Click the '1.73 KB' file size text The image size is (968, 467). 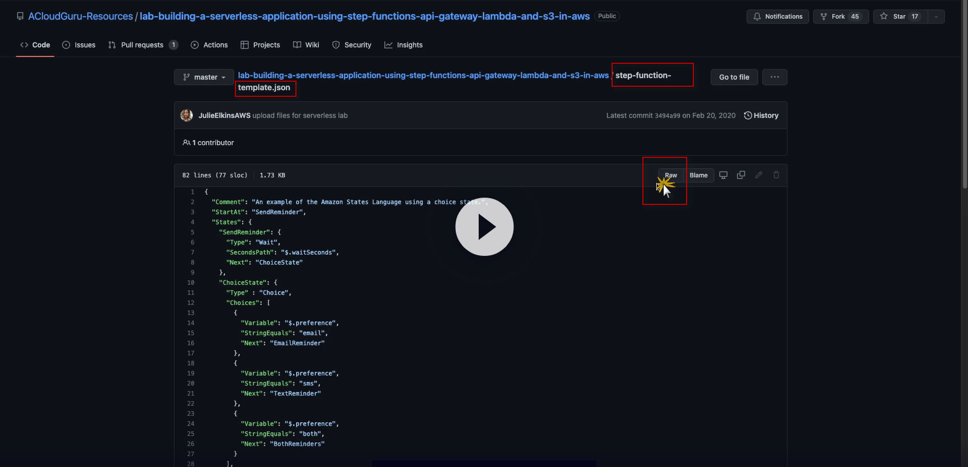pos(272,175)
